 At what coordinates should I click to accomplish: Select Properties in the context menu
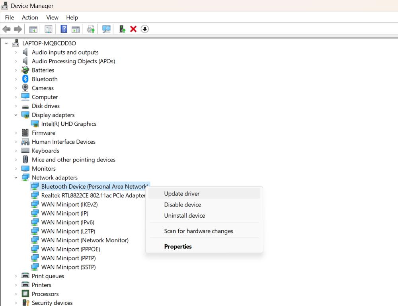click(178, 246)
